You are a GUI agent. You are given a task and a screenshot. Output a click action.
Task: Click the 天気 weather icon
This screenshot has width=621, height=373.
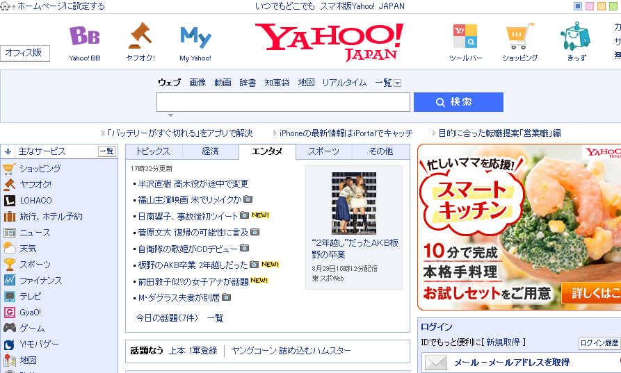coord(9,249)
